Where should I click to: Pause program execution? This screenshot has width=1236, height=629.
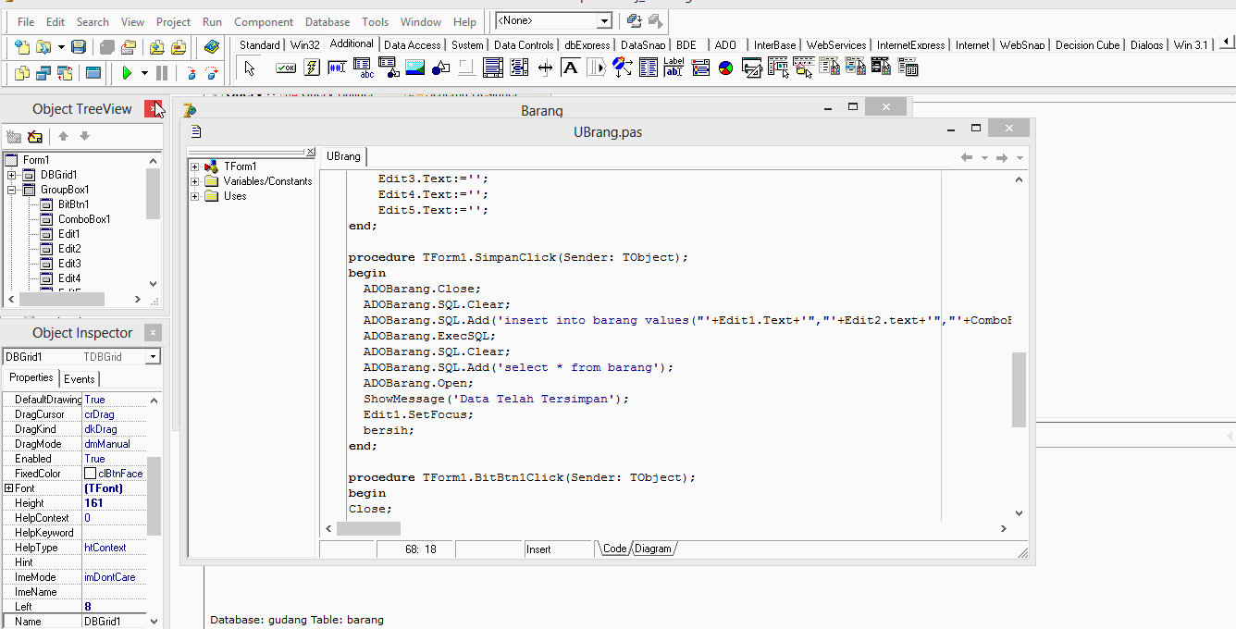(161, 72)
